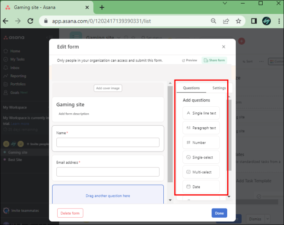The width and height of the screenshot is (284, 225).
Task: Click the browser address bar URL
Action: click(101, 21)
